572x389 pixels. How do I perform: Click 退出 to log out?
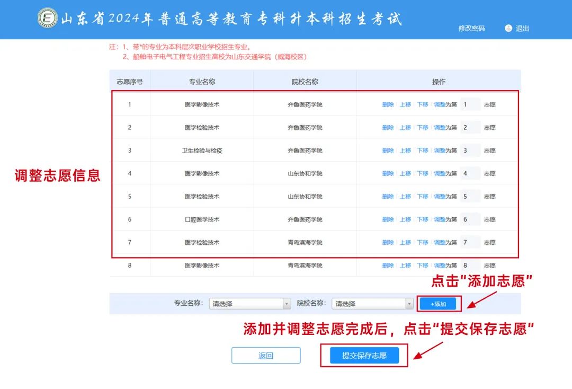tap(522, 29)
